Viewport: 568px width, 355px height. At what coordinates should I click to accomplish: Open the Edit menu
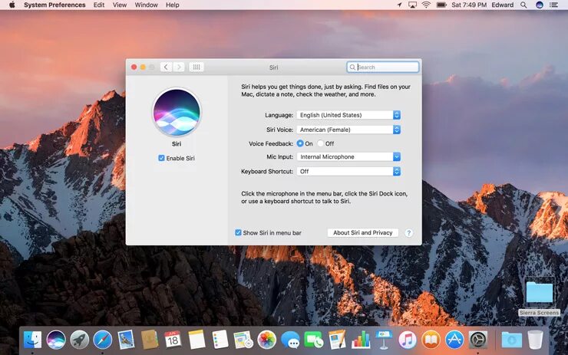point(99,5)
